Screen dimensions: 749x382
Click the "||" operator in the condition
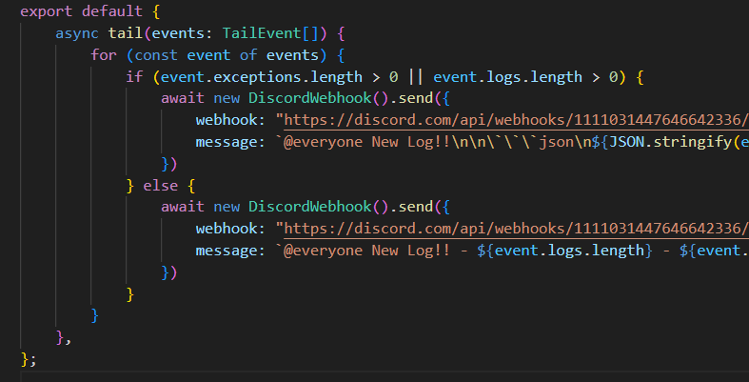pyautogui.click(x=415, y=77)
